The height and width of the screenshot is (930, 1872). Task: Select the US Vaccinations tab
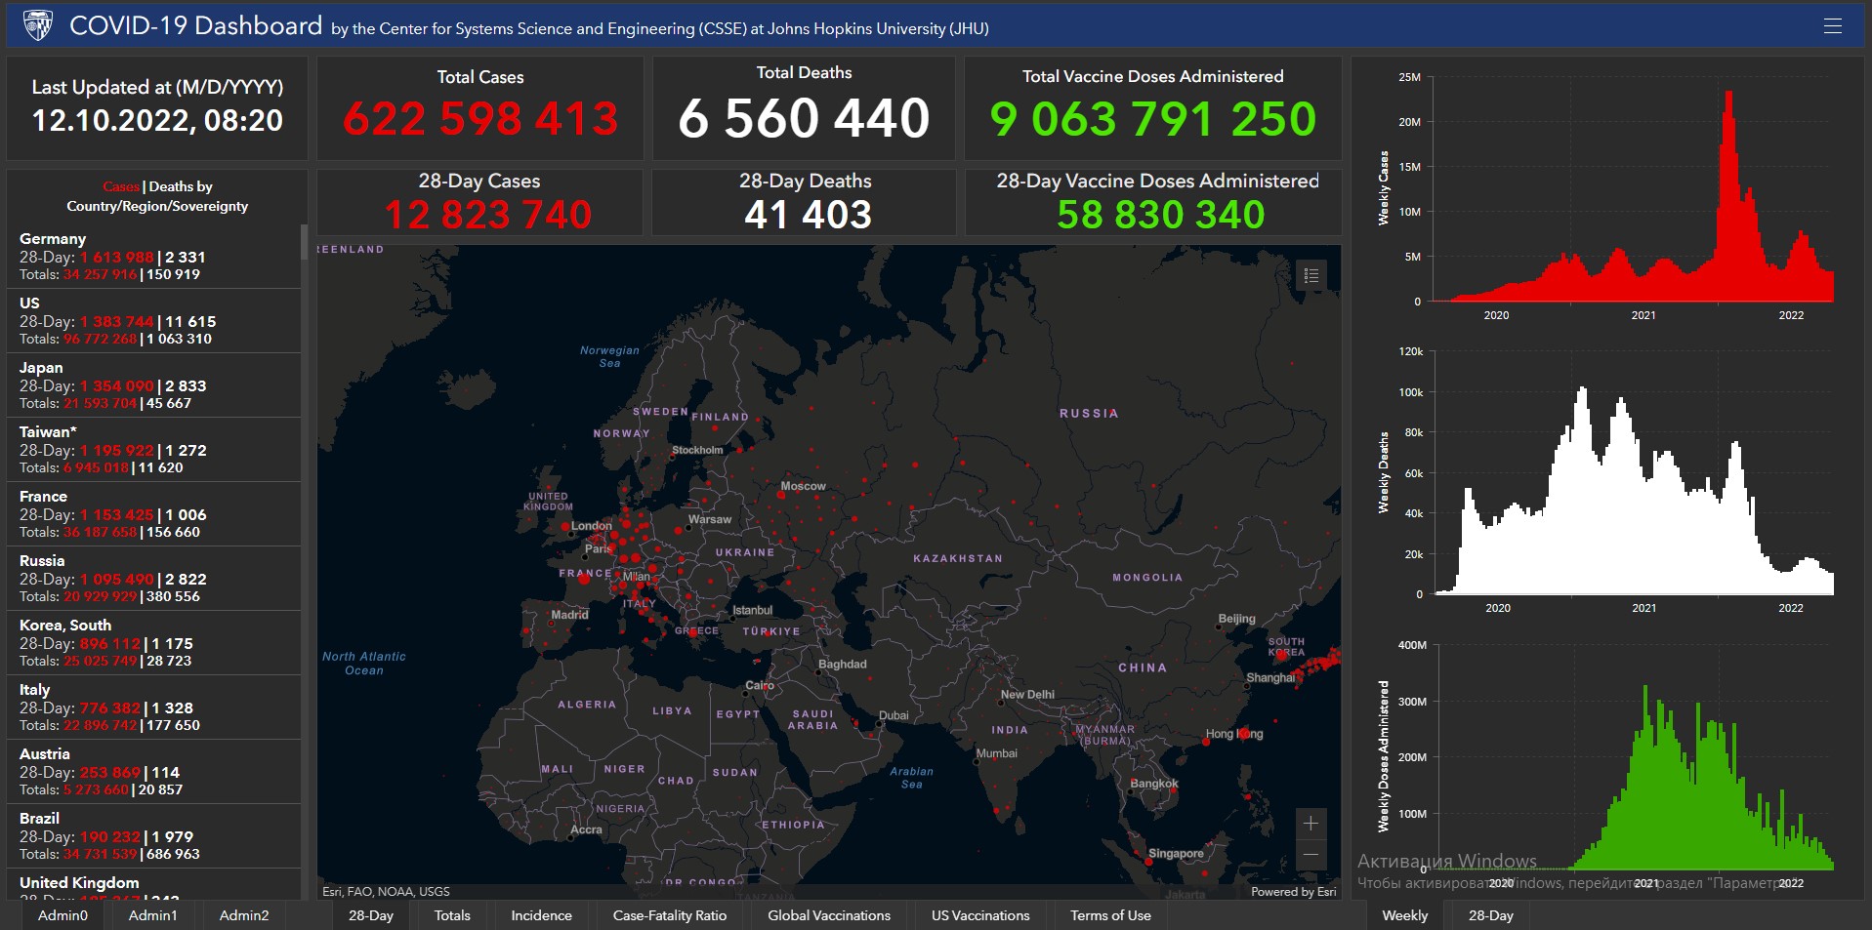click(x=980, y=915)
